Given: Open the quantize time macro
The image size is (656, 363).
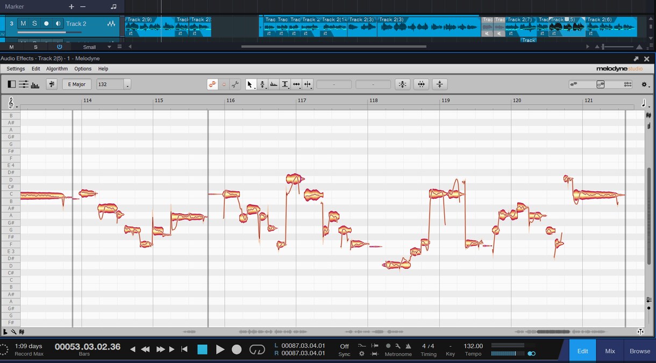Looking at the screenshot, I should tap(421, 84).
